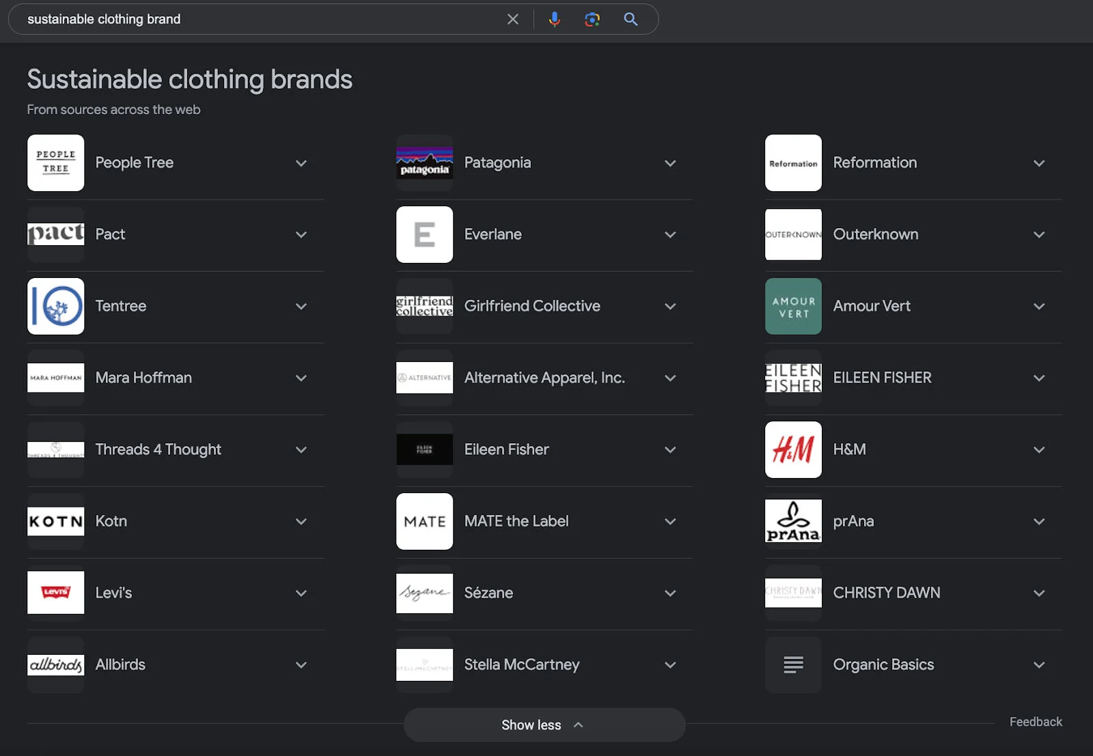Click the MATE the Label logo
Viewport: 1093px width, 756px height.
[x=425, y=521]
